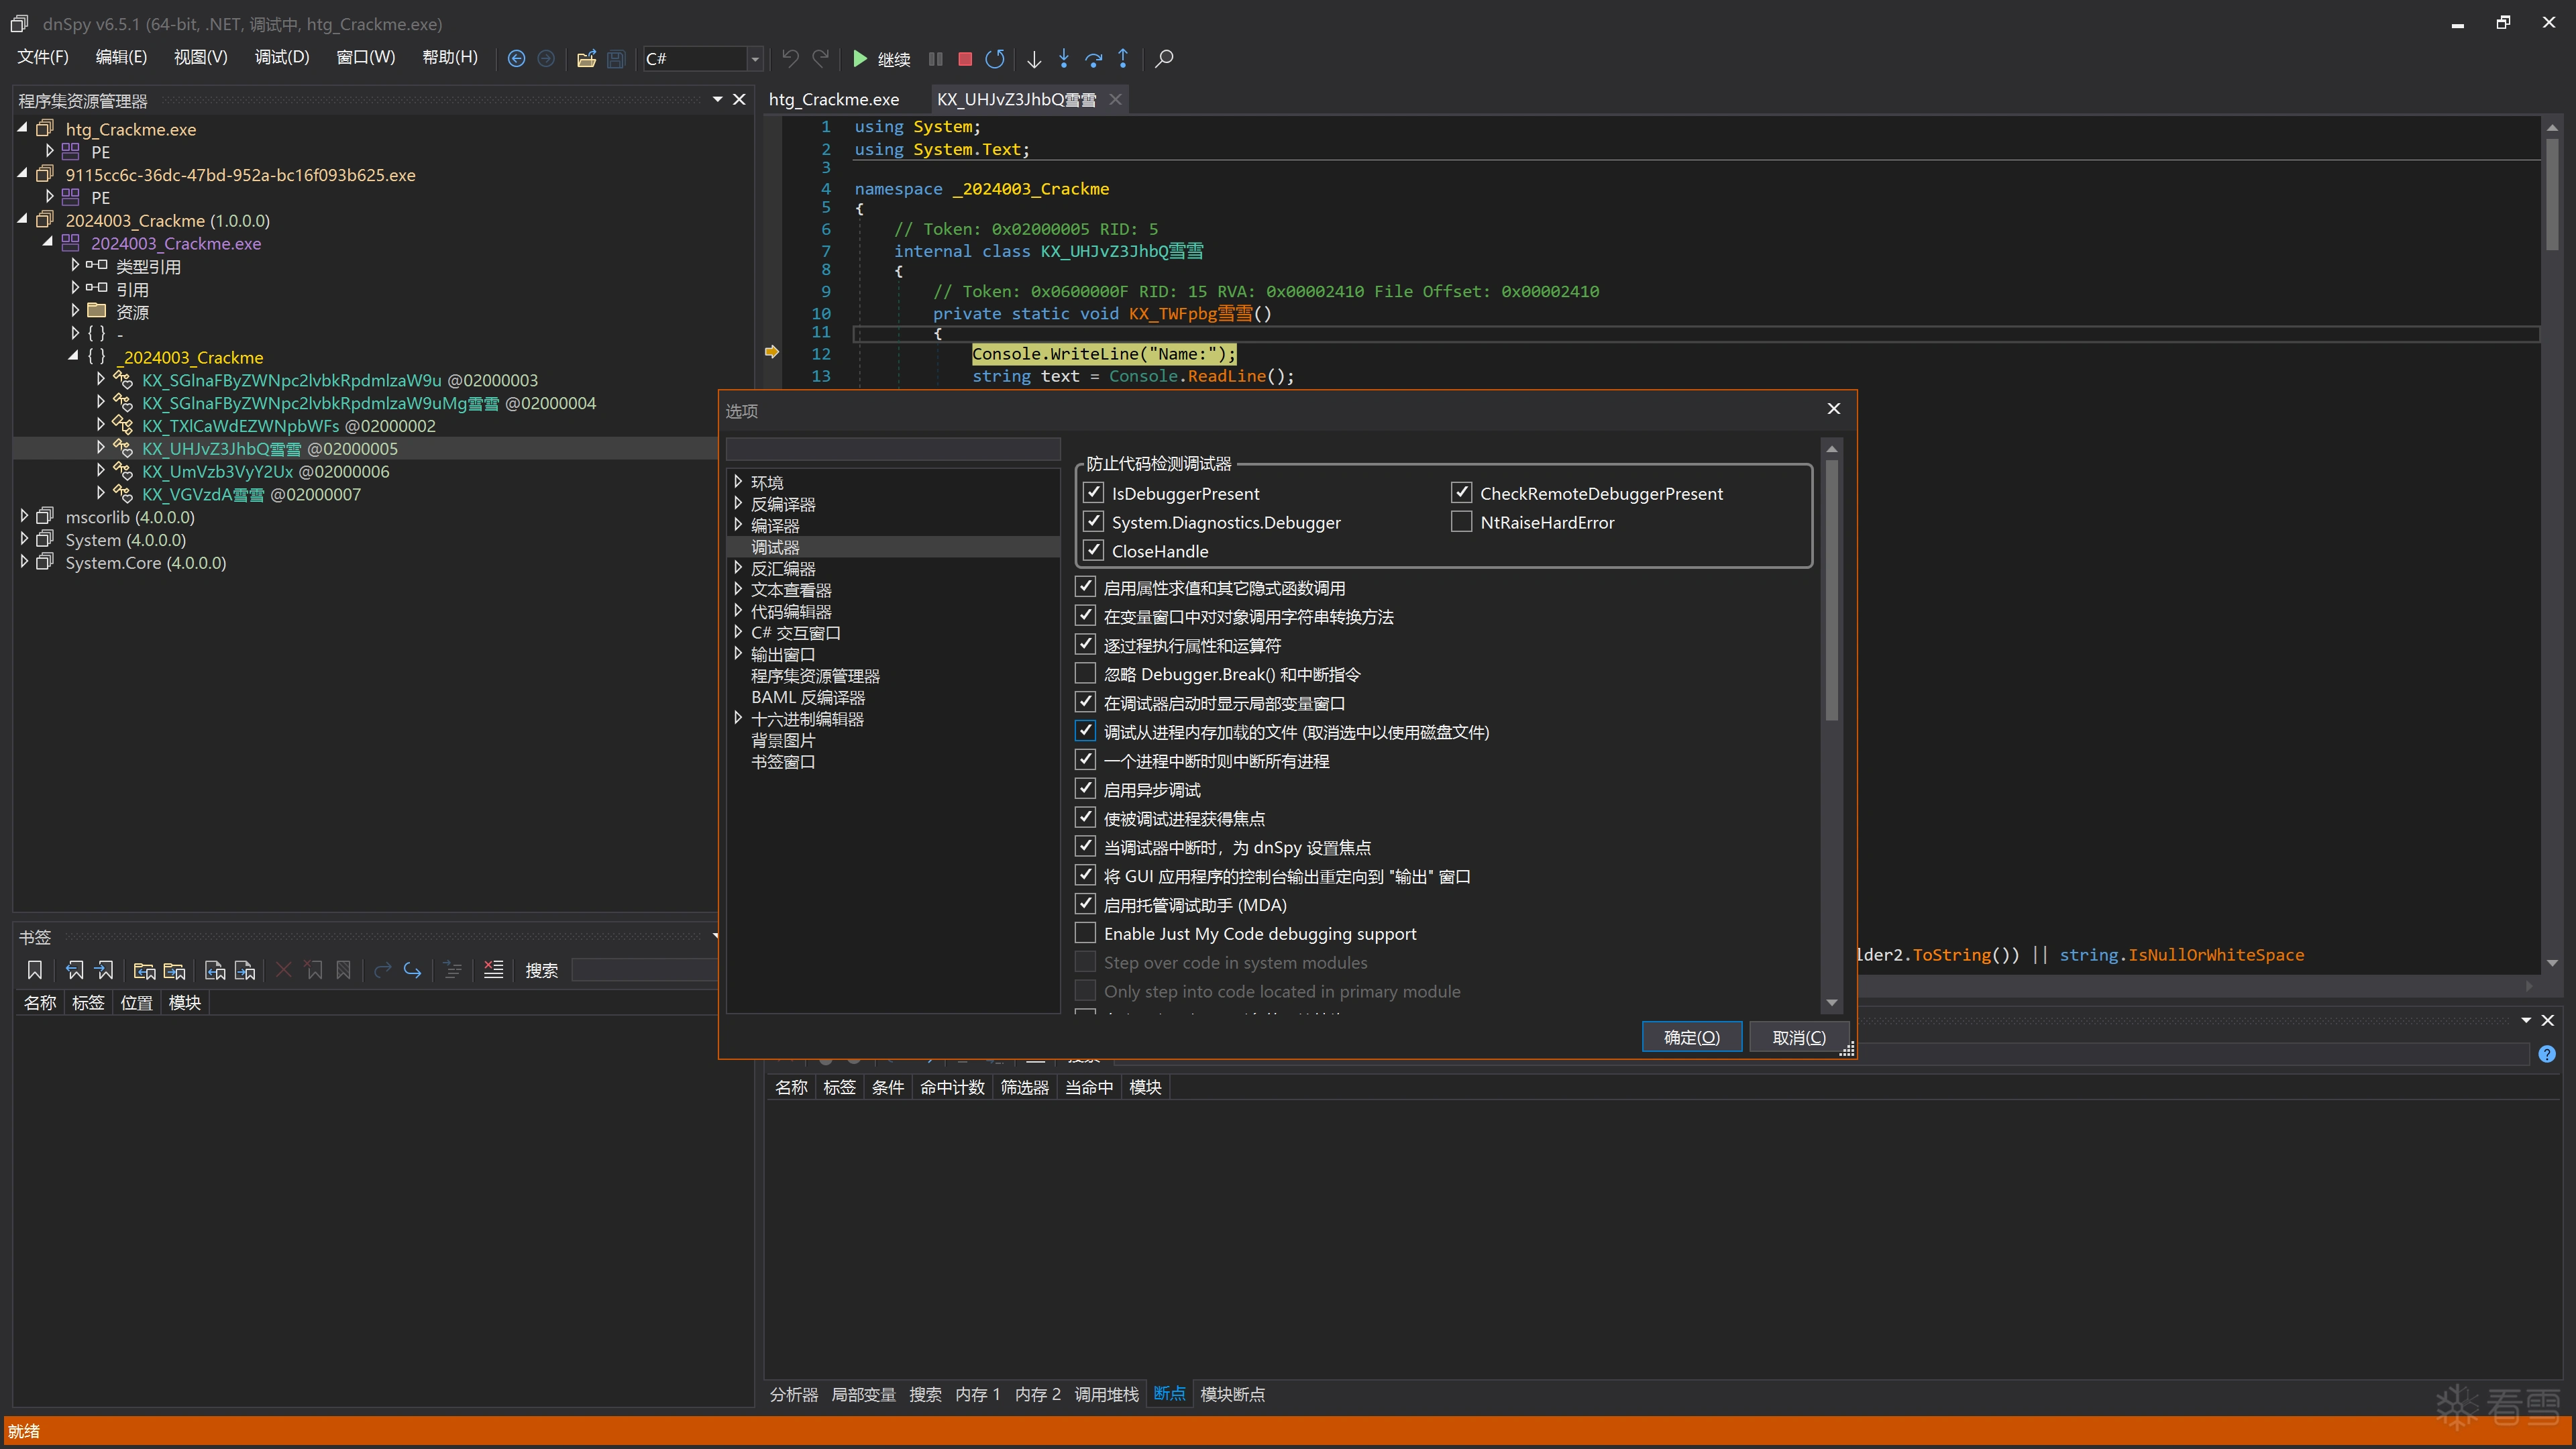Open the search magnifier tool
Image resolution: width=2576 pixels, height=1449 pixels.
1164,59
